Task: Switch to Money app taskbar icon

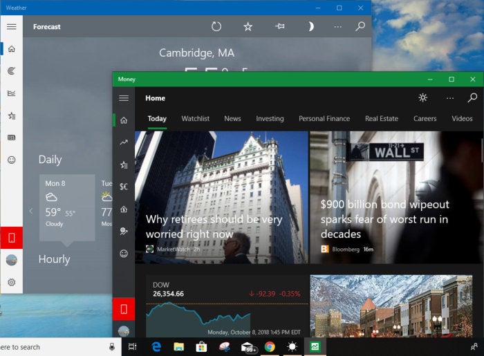Action: [315, 347]
